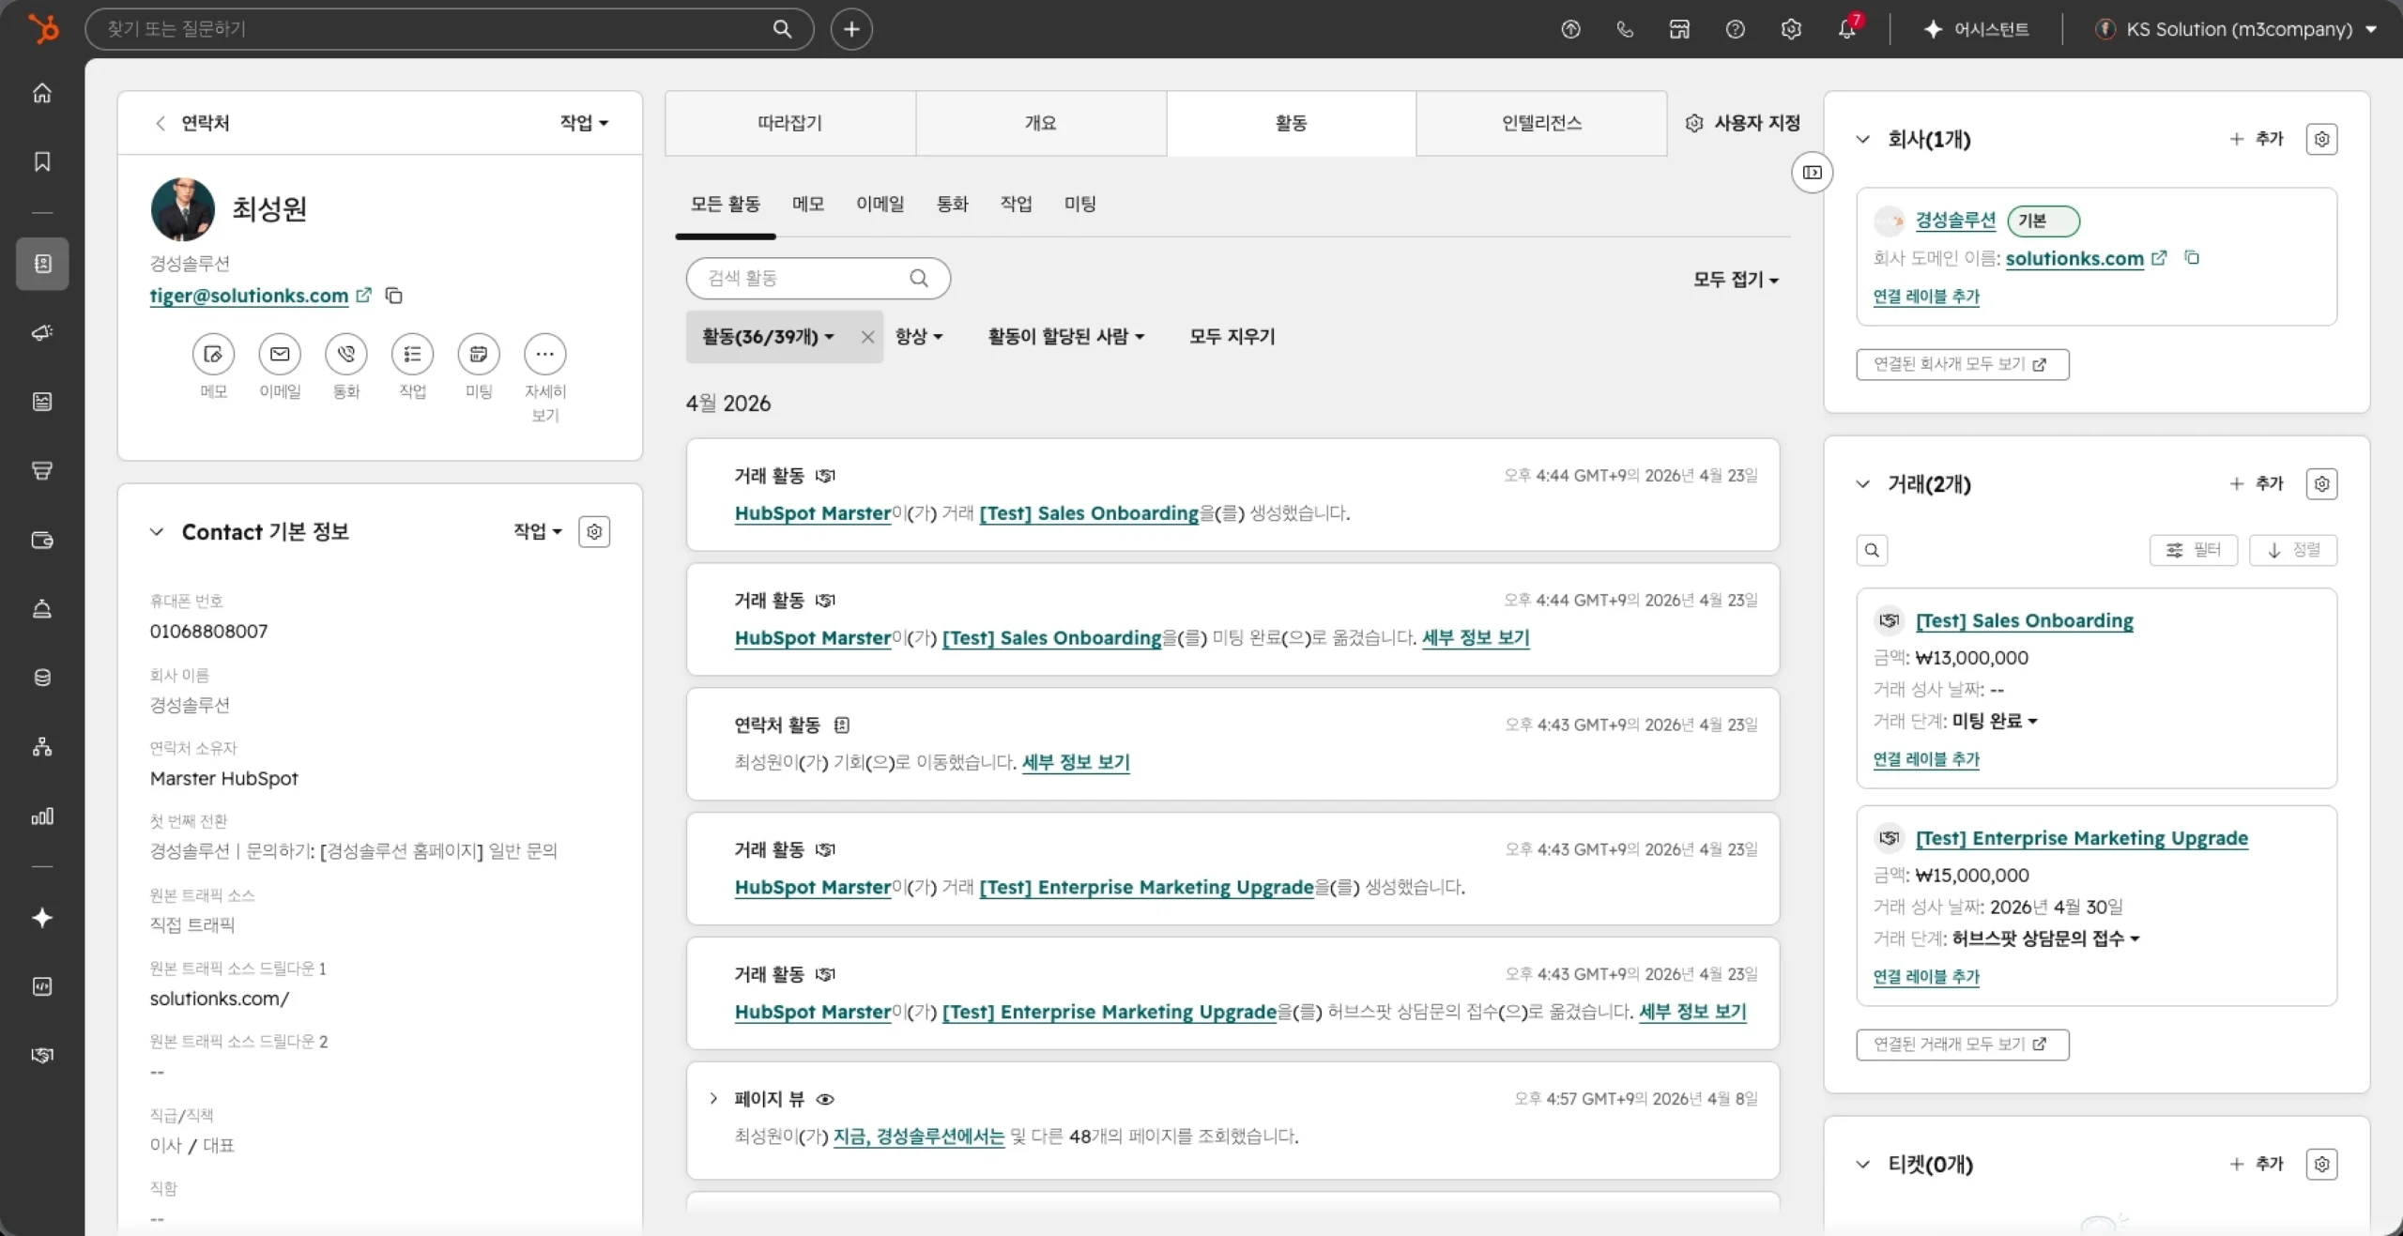This screenshot has width=2403, height=1236.
Task: Open the CRM contacts sidebar icon
Action: click(x=42, y=264)
